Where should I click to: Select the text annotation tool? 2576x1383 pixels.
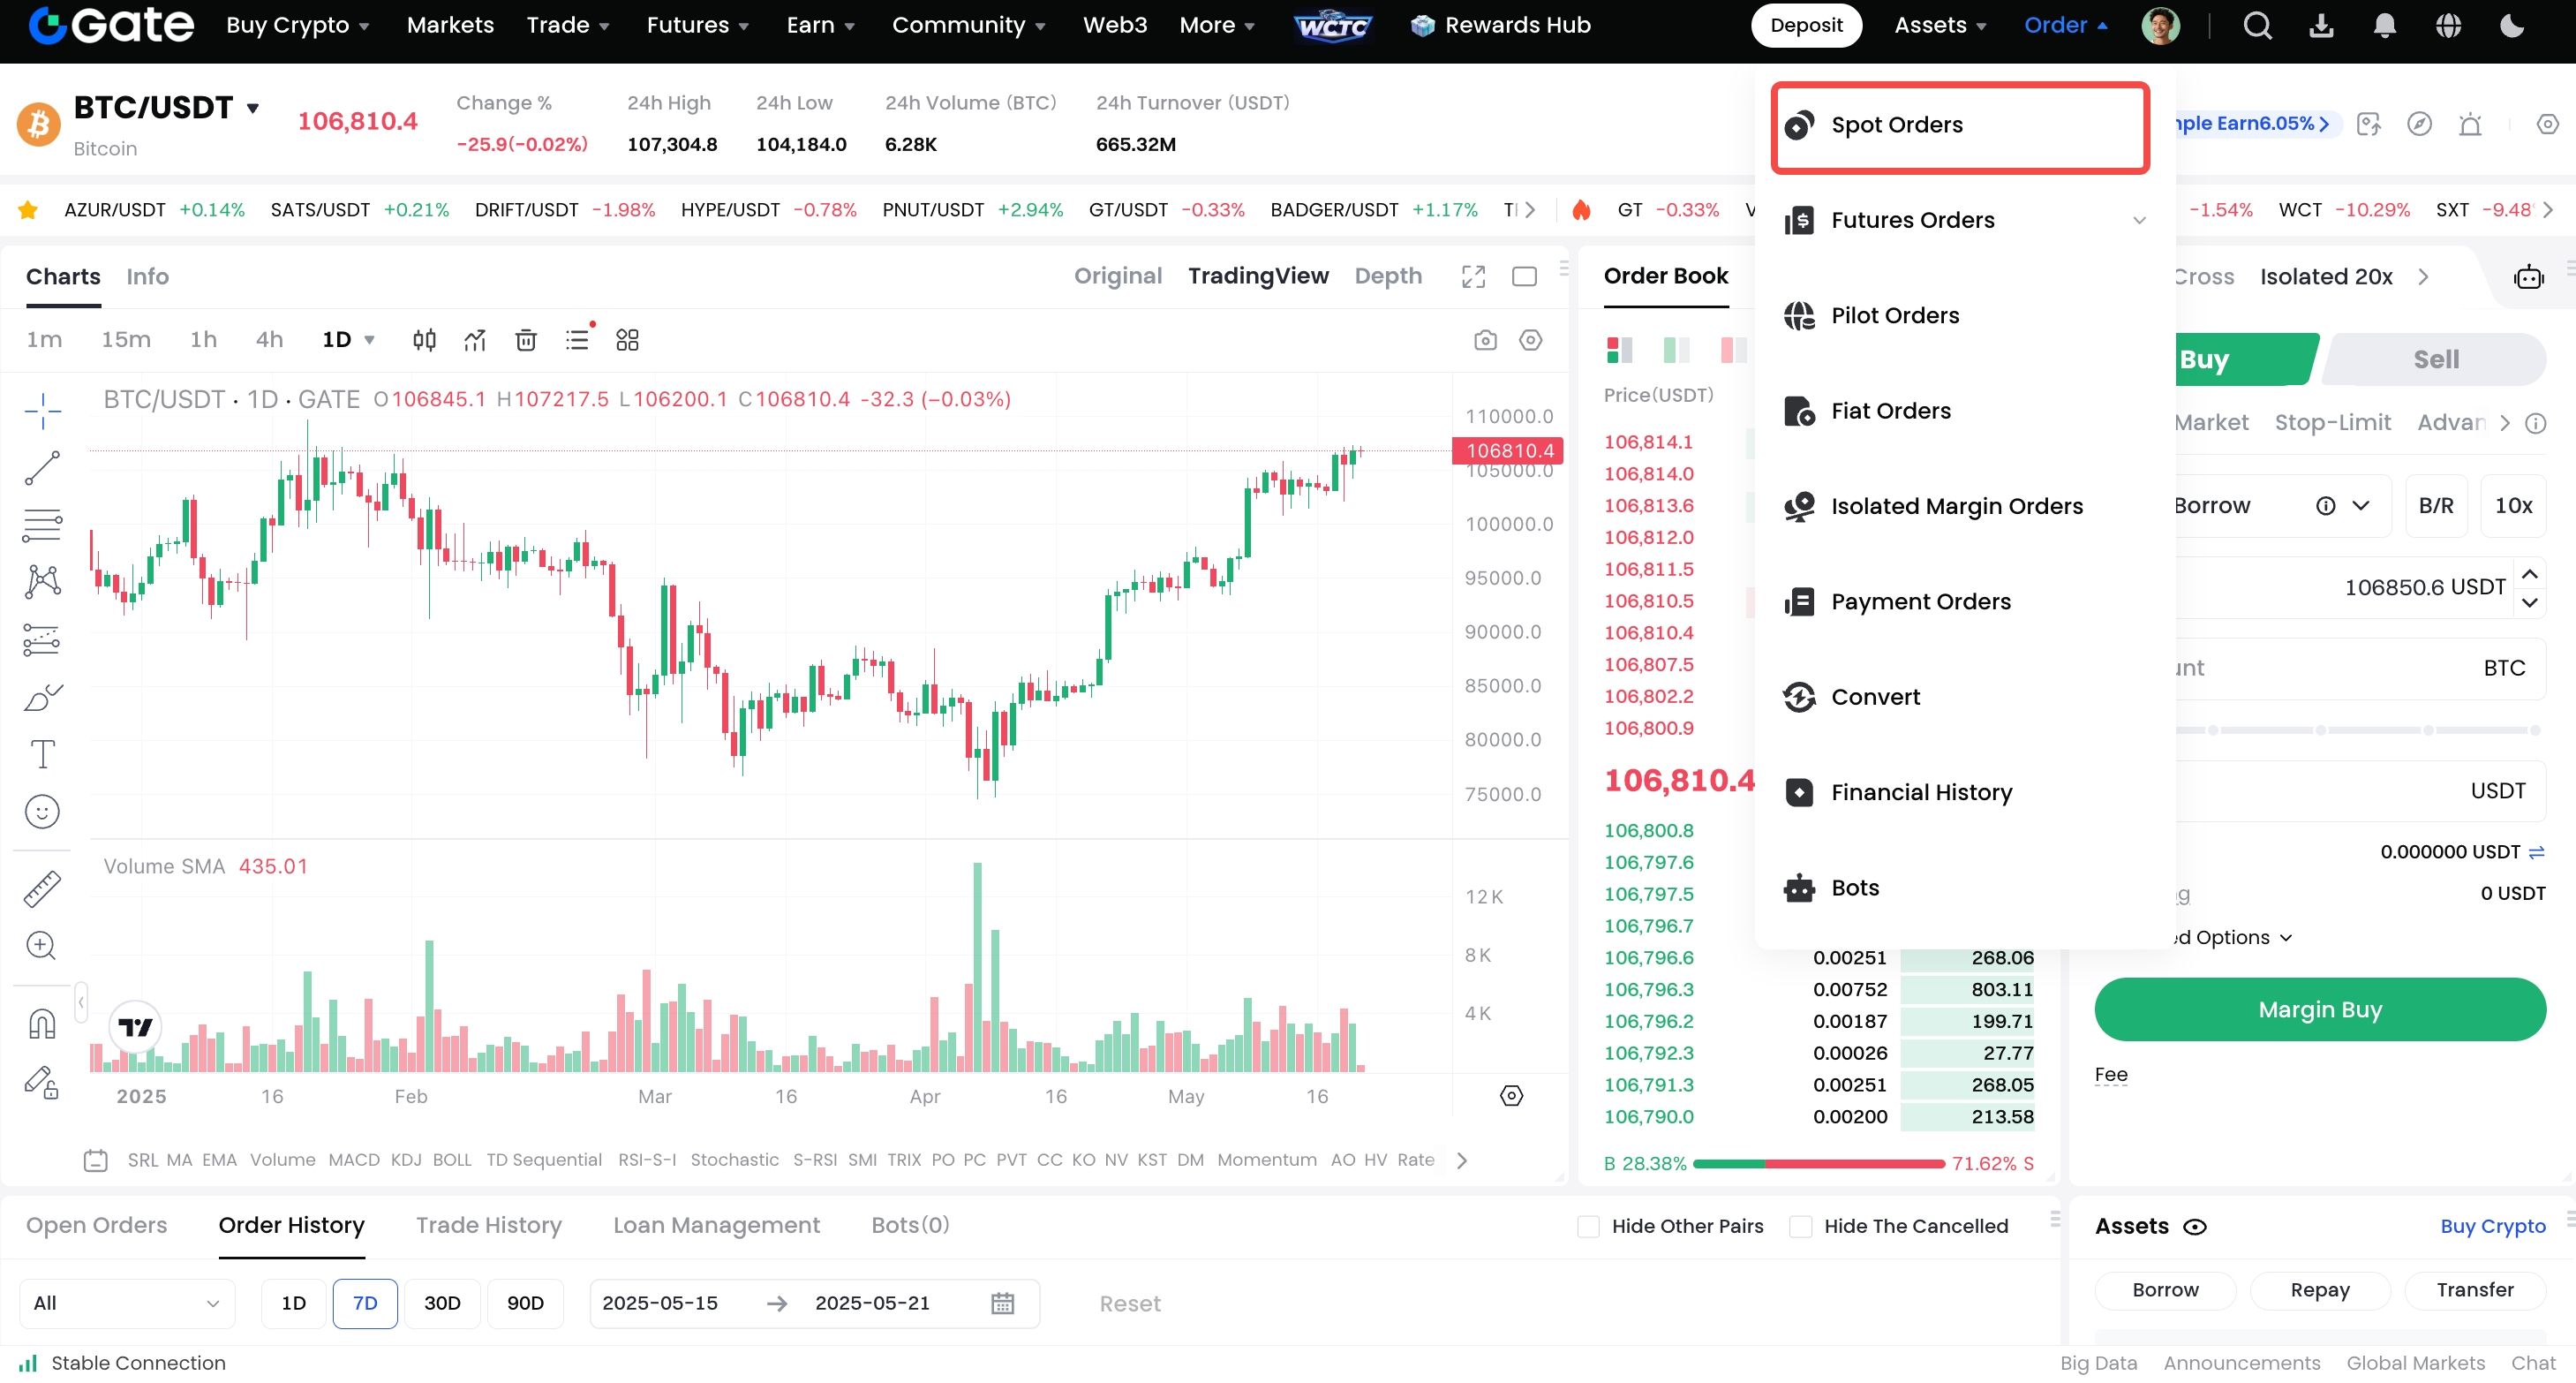click(x=42, y=753)
